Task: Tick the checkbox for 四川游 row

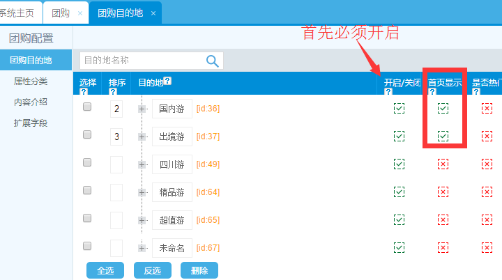Action: click(x=87, y=162)
